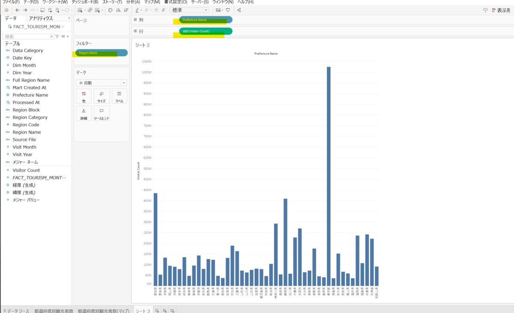Click the data pane filter funnel icon
This screenshot has width=514, height=313.
57,36
